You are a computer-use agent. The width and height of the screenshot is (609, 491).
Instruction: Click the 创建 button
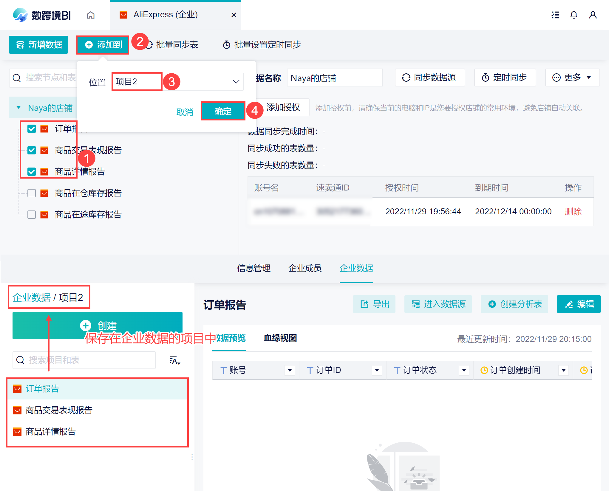click(98, 325)
